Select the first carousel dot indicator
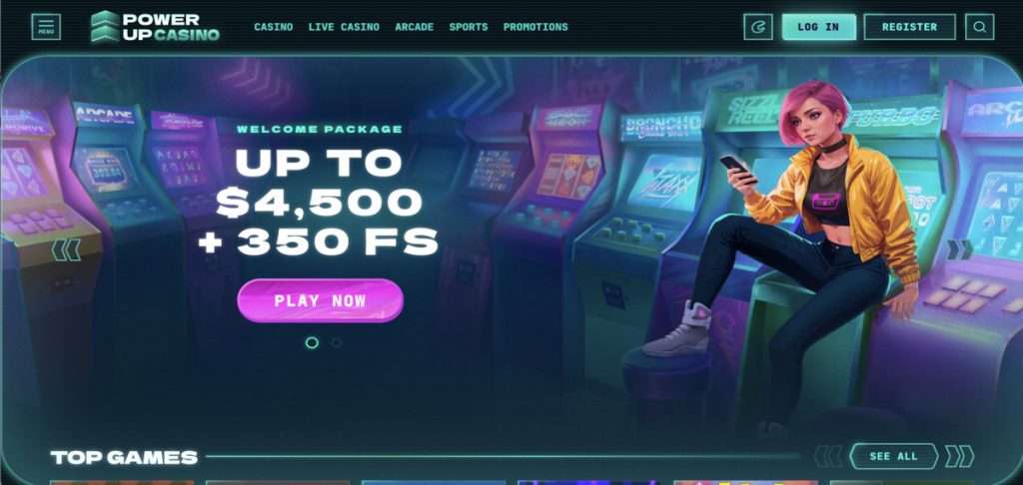Screen dimensions: 1023x485 tap(312, 342)
